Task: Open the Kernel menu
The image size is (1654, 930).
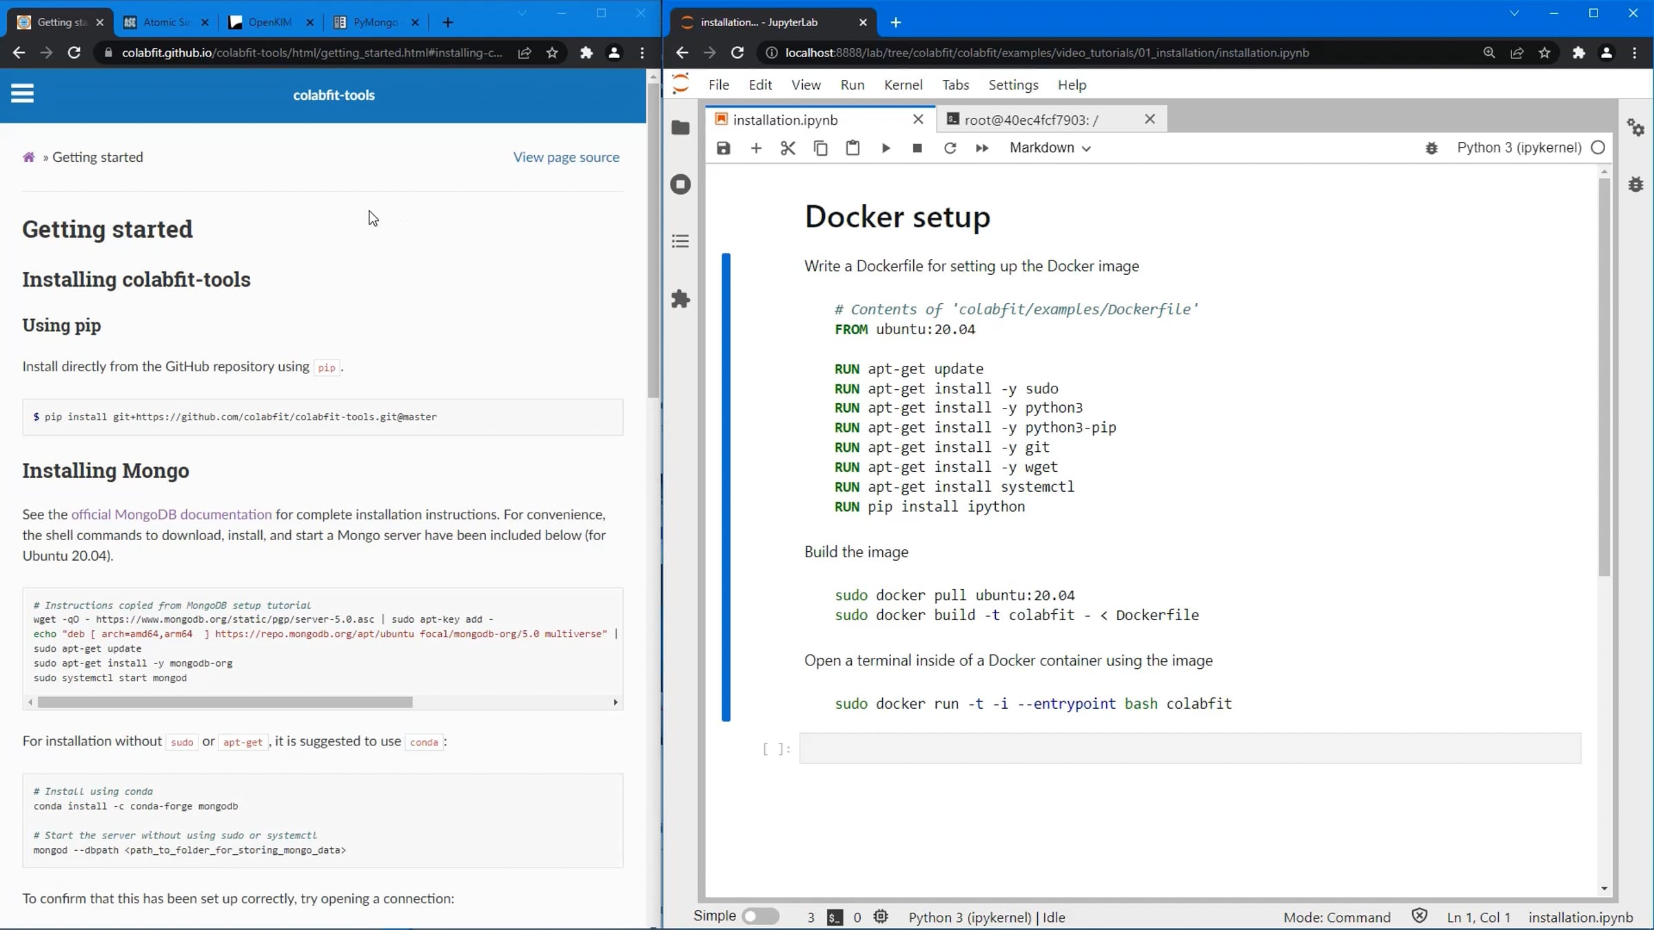Action: [x=903, y=85]
